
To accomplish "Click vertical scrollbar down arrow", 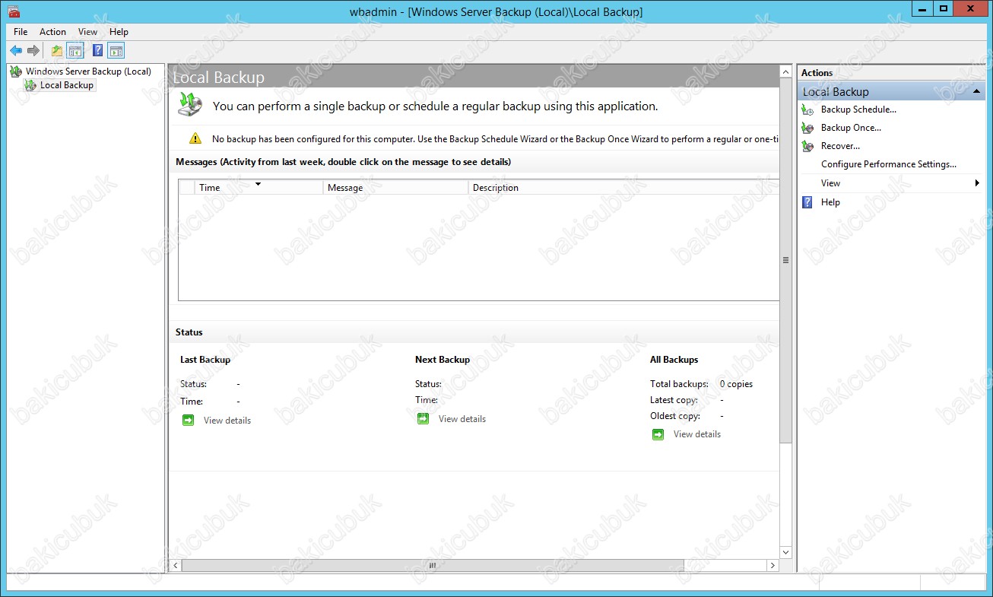I will 786,553.
